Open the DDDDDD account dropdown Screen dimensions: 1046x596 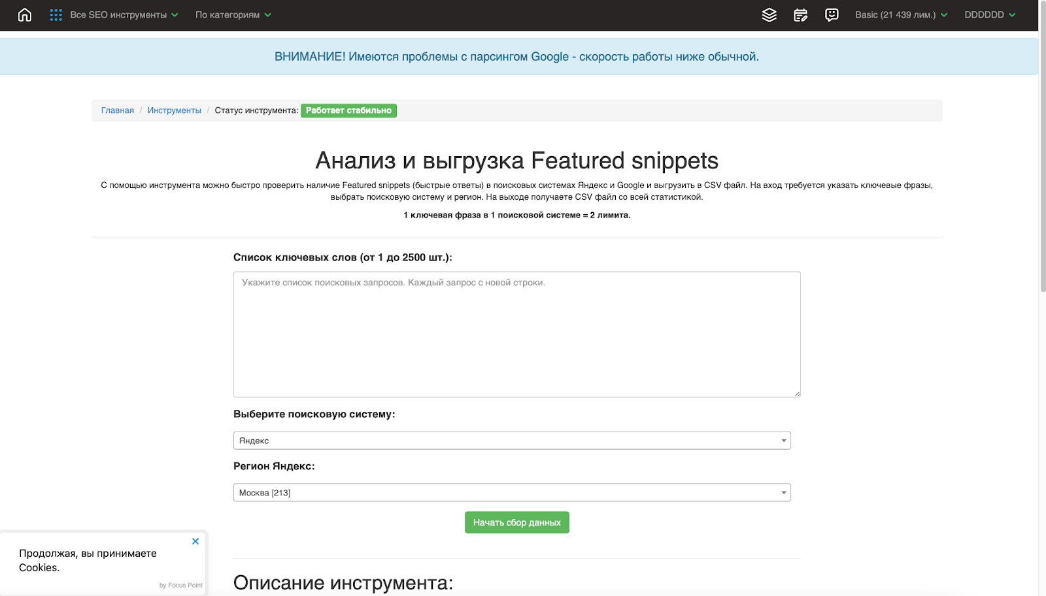point(985,14)
